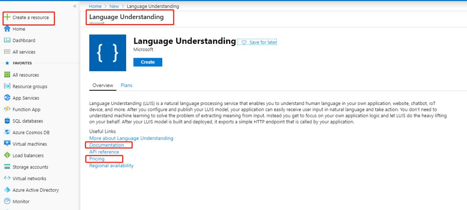
Task: Open All services label
Action: [24, 52]
